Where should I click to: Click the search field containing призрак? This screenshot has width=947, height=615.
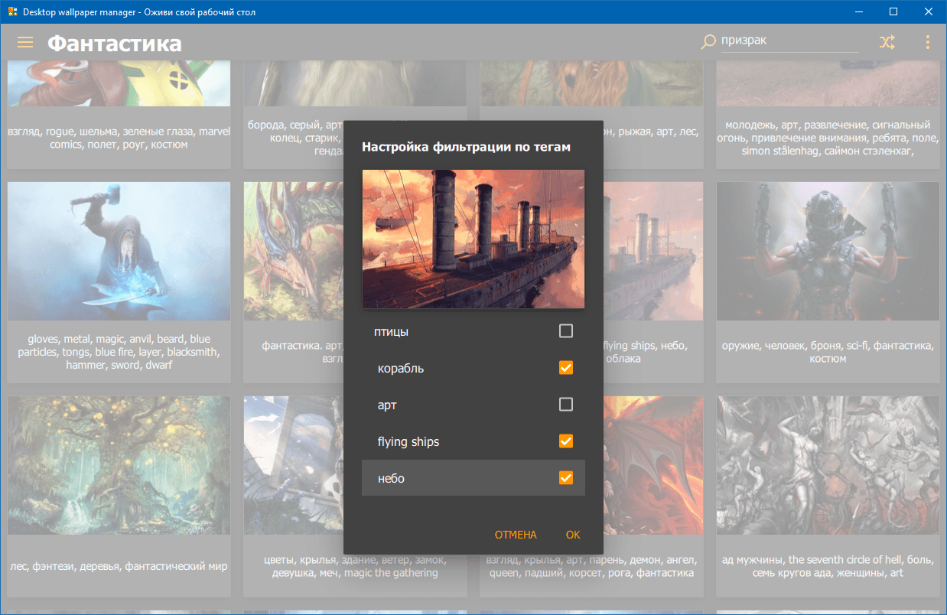click(789, 41)
